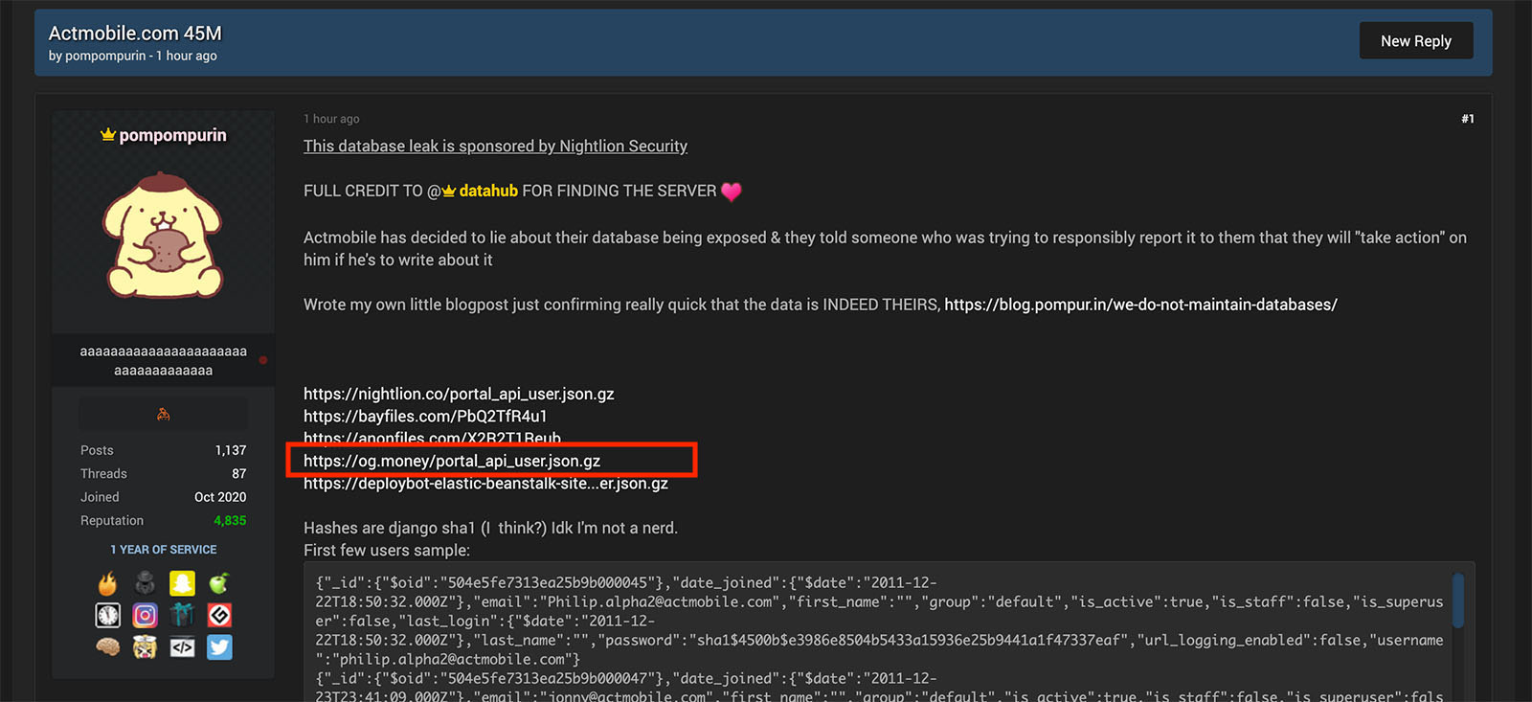The height and width of the screenshot is (702, 1532).
Task: Click the orange rank icon above Posts
Action: coord(163,415)
